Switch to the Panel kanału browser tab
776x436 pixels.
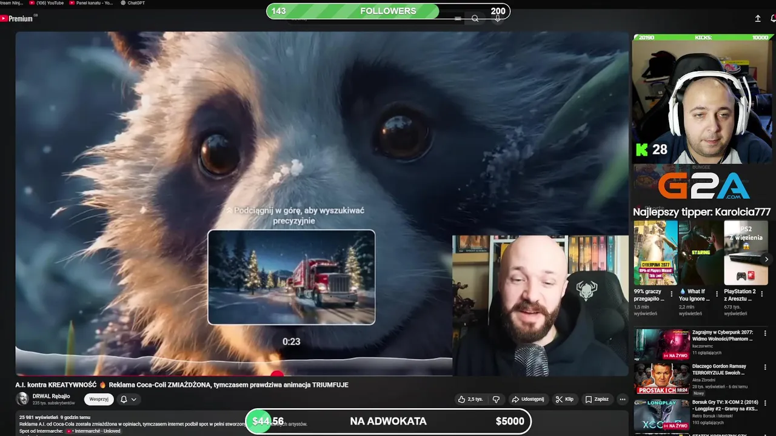coord(91,3)
